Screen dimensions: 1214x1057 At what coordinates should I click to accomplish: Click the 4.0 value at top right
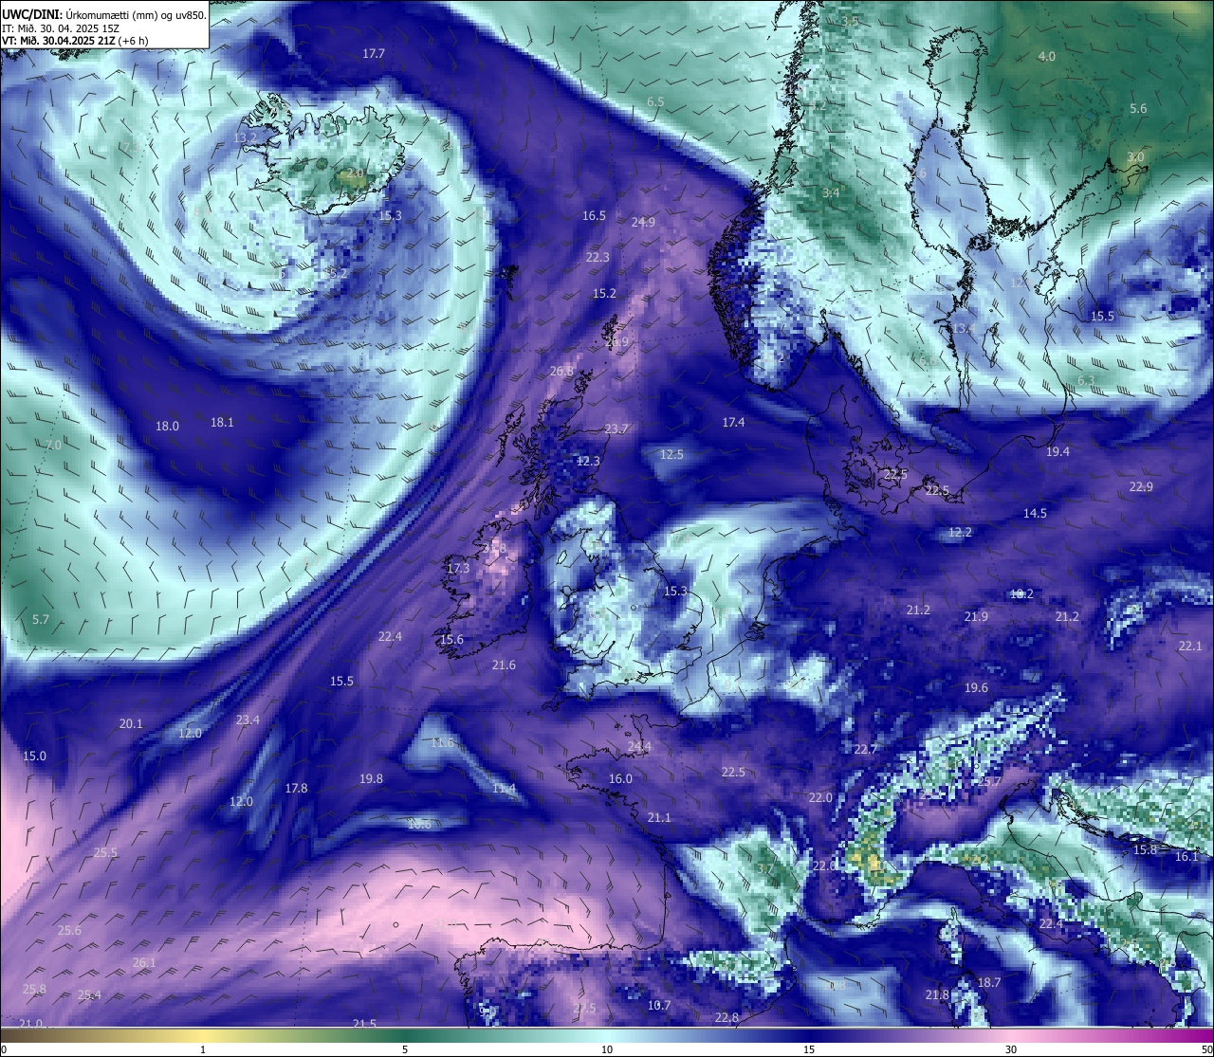pyautogui.click(x=1046, y=57)
